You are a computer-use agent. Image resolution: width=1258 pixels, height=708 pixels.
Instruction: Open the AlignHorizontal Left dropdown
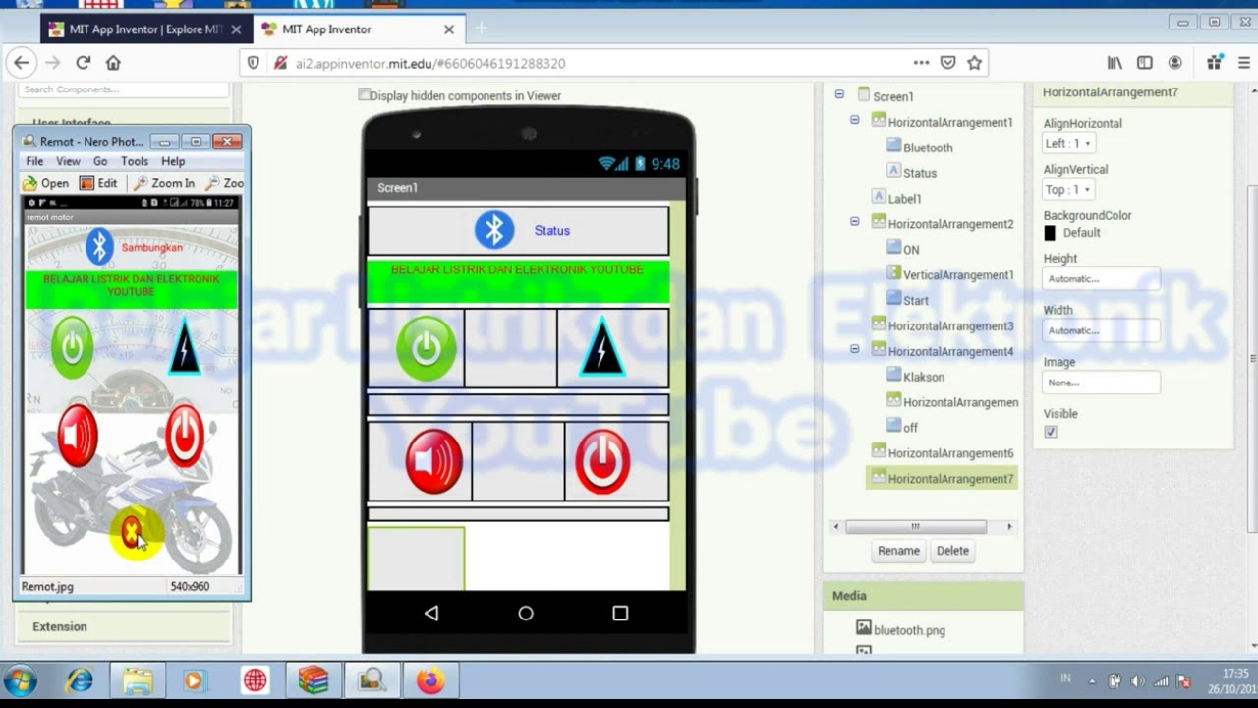1067,144
